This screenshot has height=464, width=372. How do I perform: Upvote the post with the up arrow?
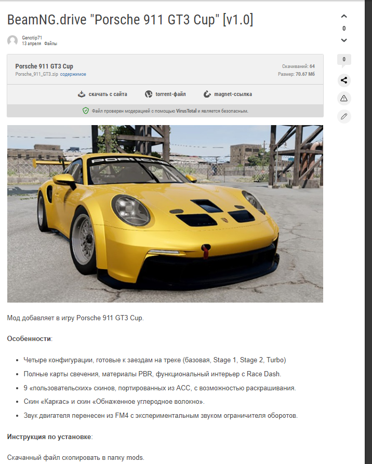344,16
